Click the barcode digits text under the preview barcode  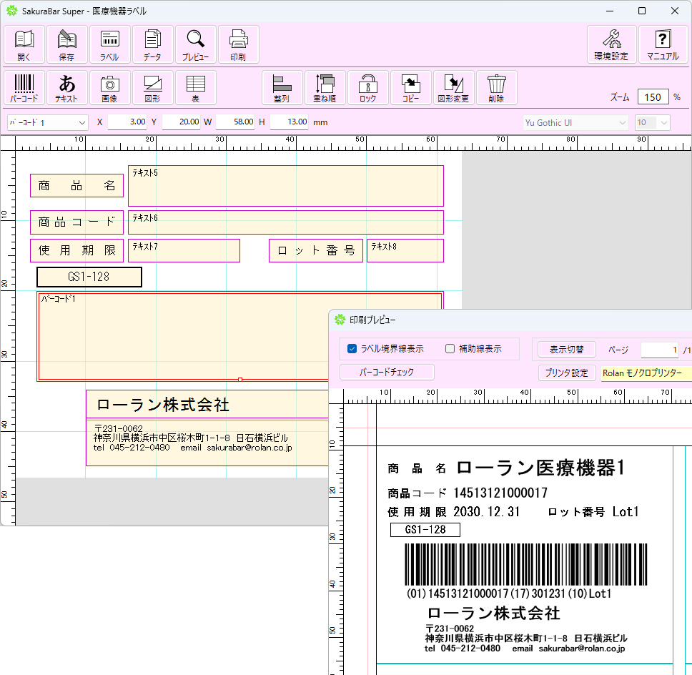[x=509, y=593]
